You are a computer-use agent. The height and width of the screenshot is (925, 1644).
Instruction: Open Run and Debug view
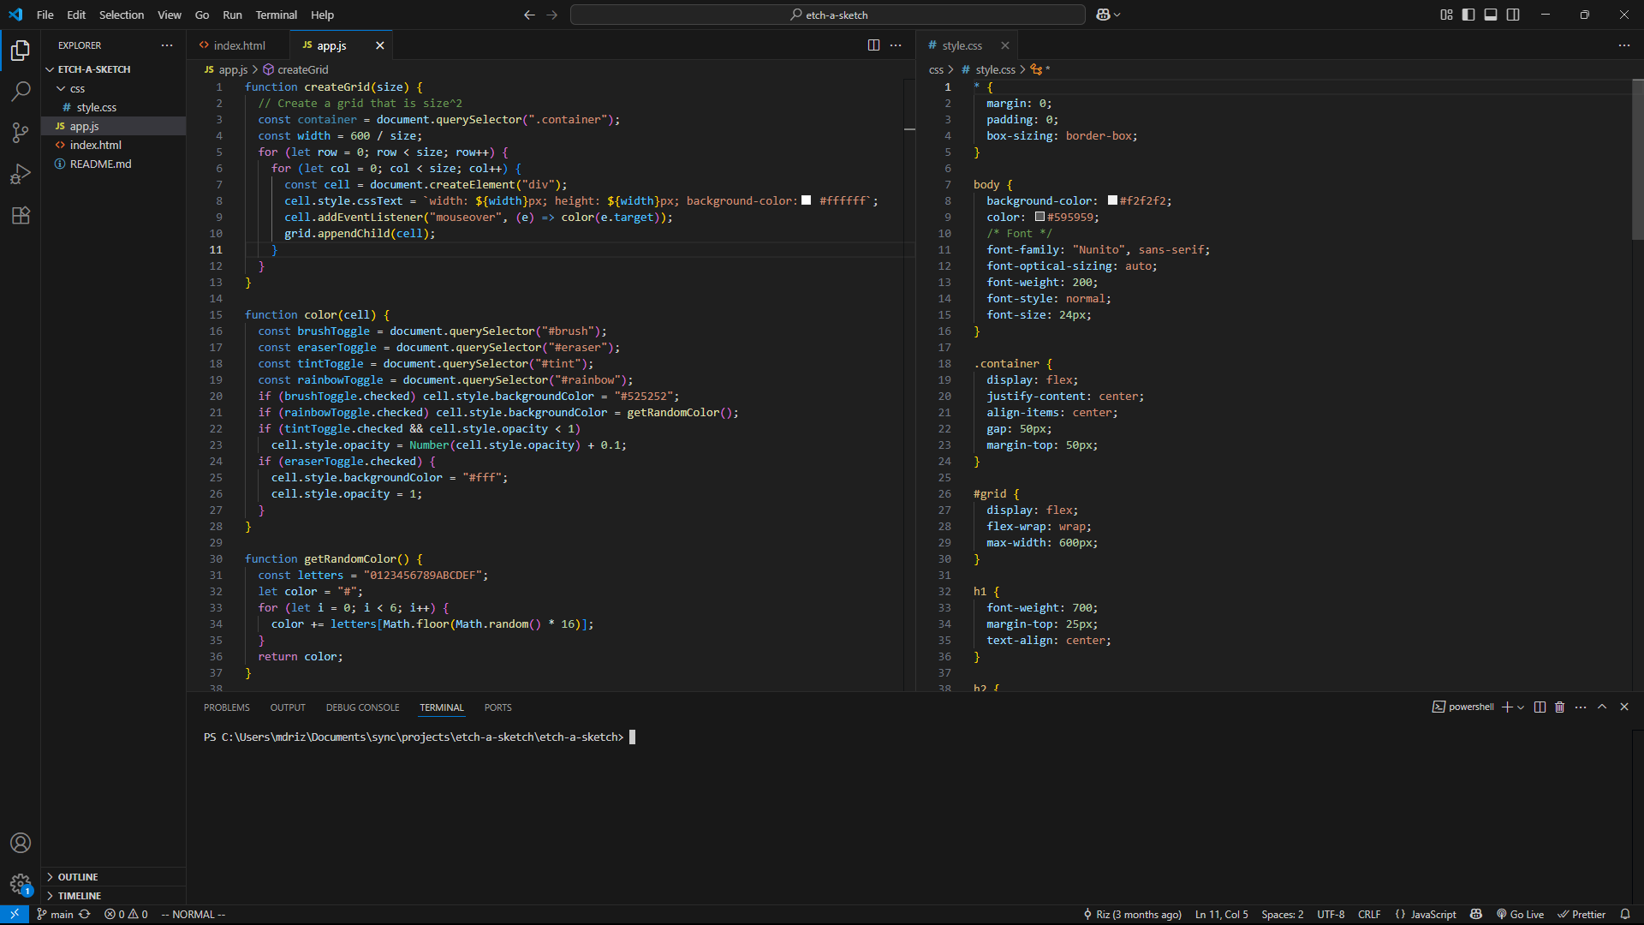click(21, 174)
